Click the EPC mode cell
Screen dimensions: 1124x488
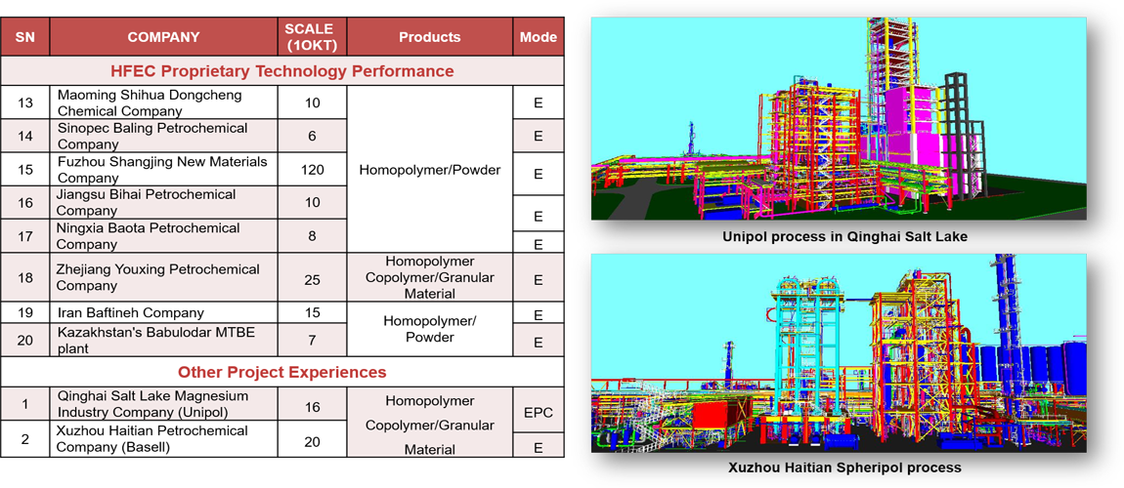pyautogui.click(x=538, y=412)
